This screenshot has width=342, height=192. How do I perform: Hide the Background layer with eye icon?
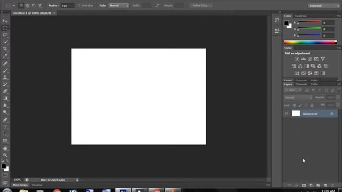pos(286,114)
